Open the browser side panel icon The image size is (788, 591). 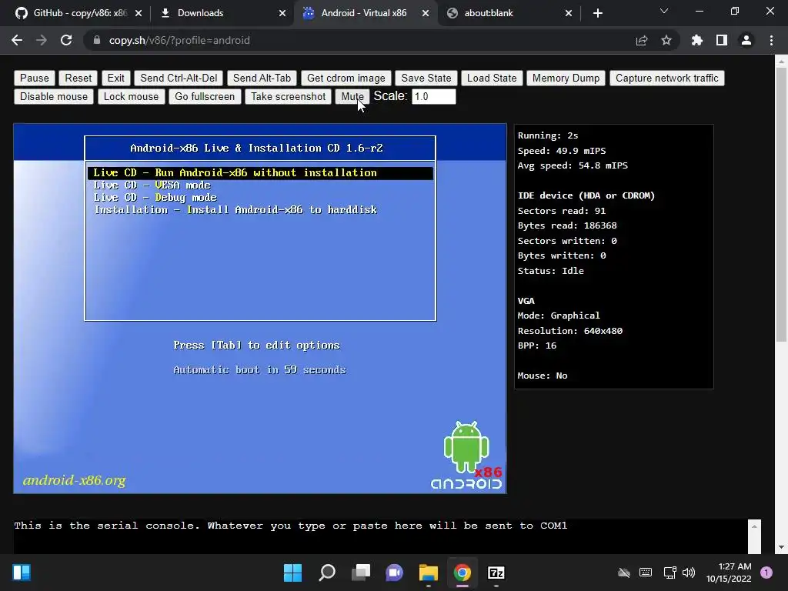coord(722,40)
